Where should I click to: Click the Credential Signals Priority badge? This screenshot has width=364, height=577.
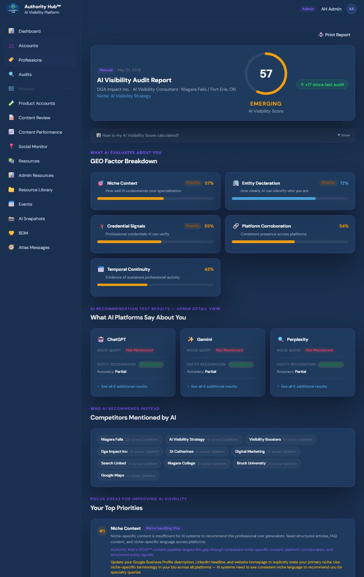192,226
